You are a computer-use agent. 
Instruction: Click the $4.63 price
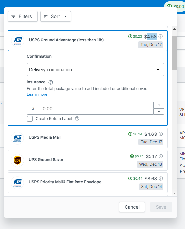[151, 134]
